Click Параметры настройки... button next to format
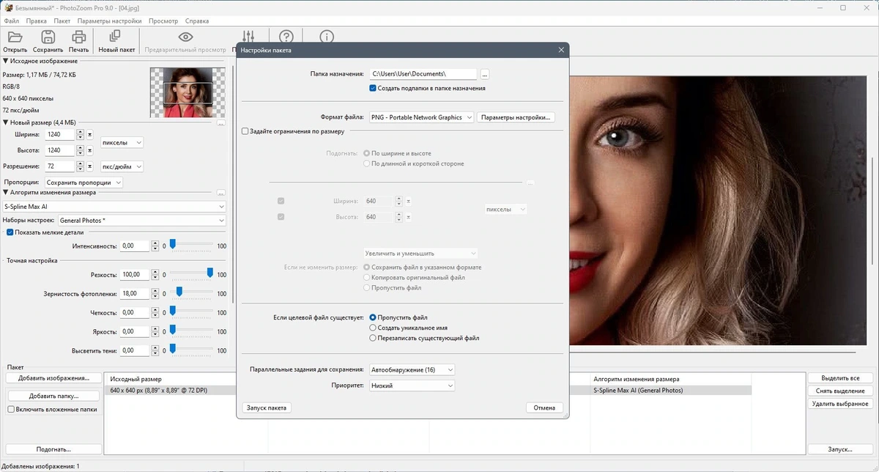This screenshot has width=879, height=472. coord(516,117)
